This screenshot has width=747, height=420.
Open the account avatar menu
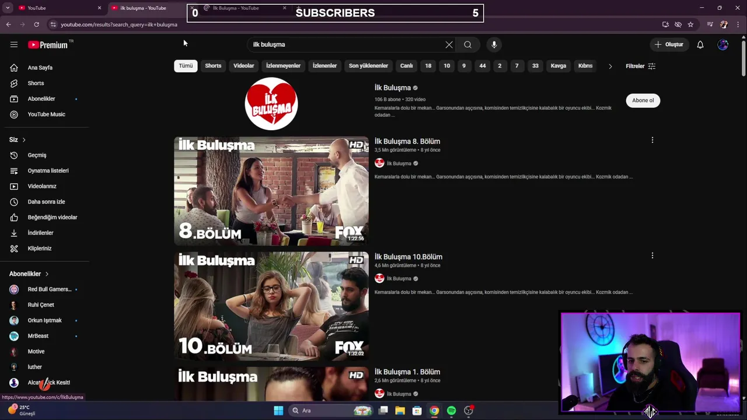click(x=723, y=44)
